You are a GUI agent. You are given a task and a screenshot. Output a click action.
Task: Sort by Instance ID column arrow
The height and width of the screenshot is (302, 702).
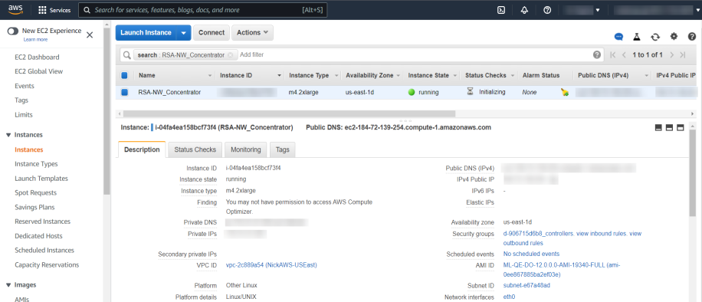[280, 76]
